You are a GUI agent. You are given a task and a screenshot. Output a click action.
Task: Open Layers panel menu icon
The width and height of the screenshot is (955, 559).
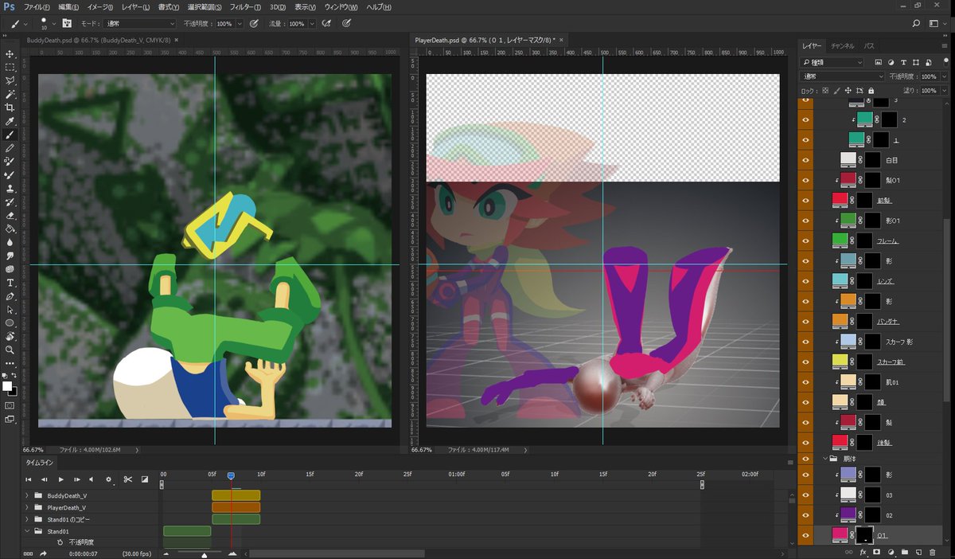pyautogui.click(x=945, y=46)
